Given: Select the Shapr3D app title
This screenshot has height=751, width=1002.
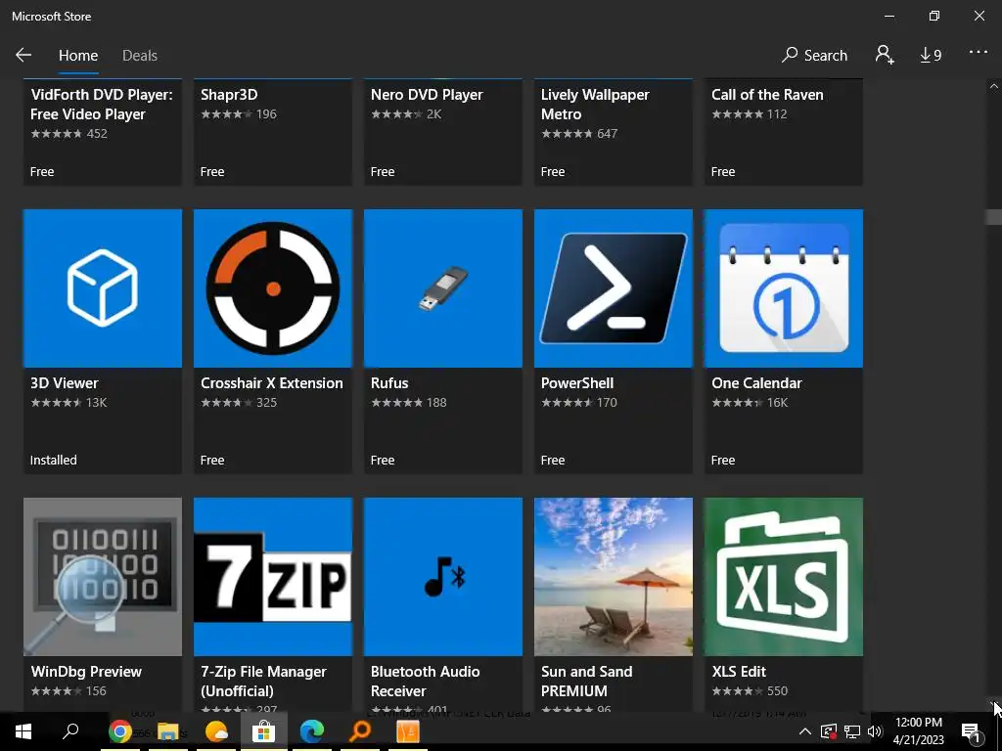Looking at the screenshot, I should pos(229,95).
